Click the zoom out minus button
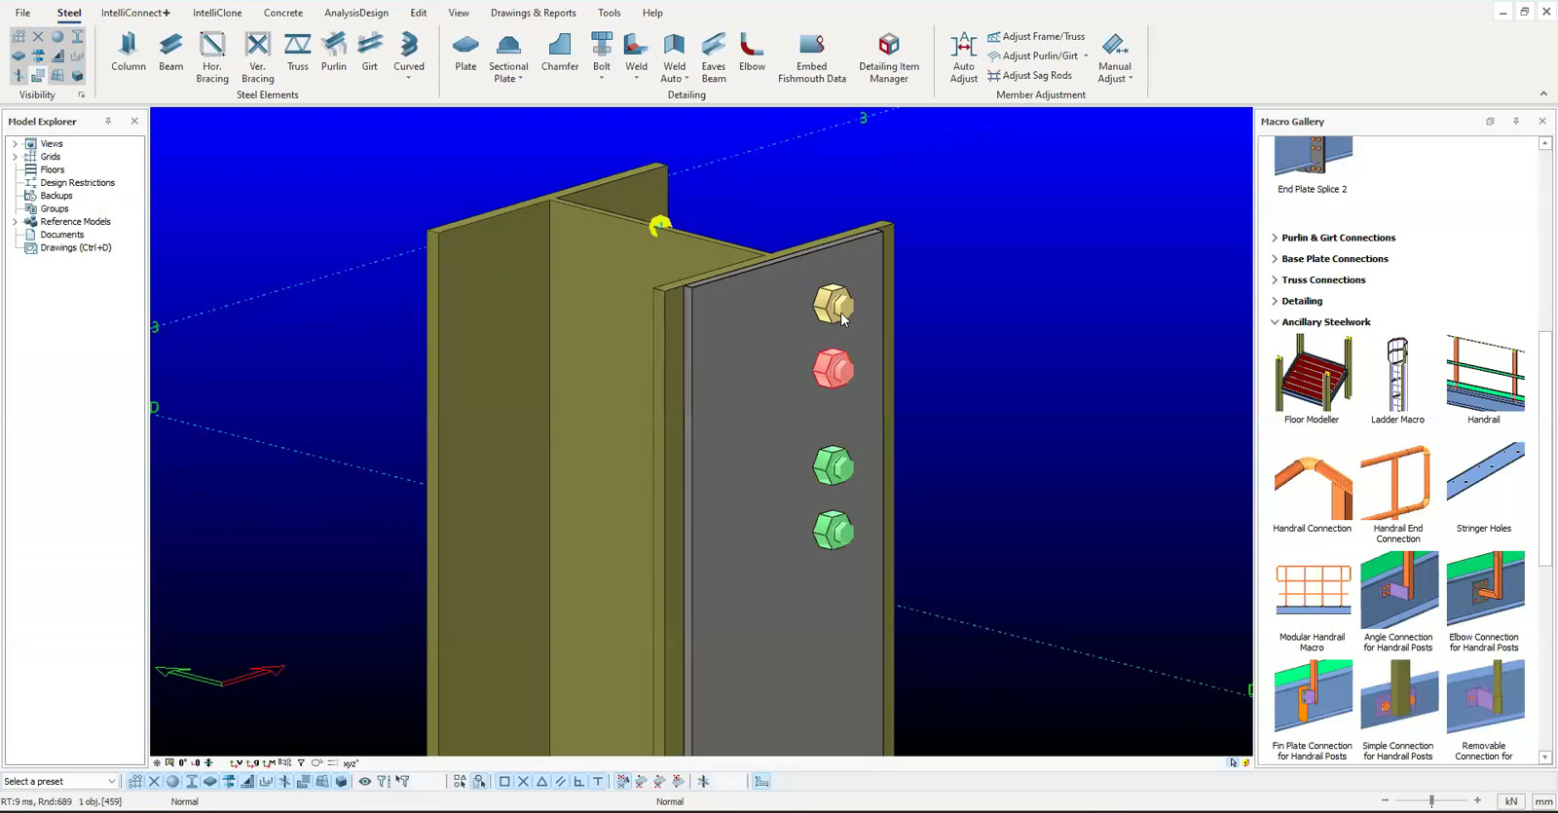 (x=1385, y=800)
